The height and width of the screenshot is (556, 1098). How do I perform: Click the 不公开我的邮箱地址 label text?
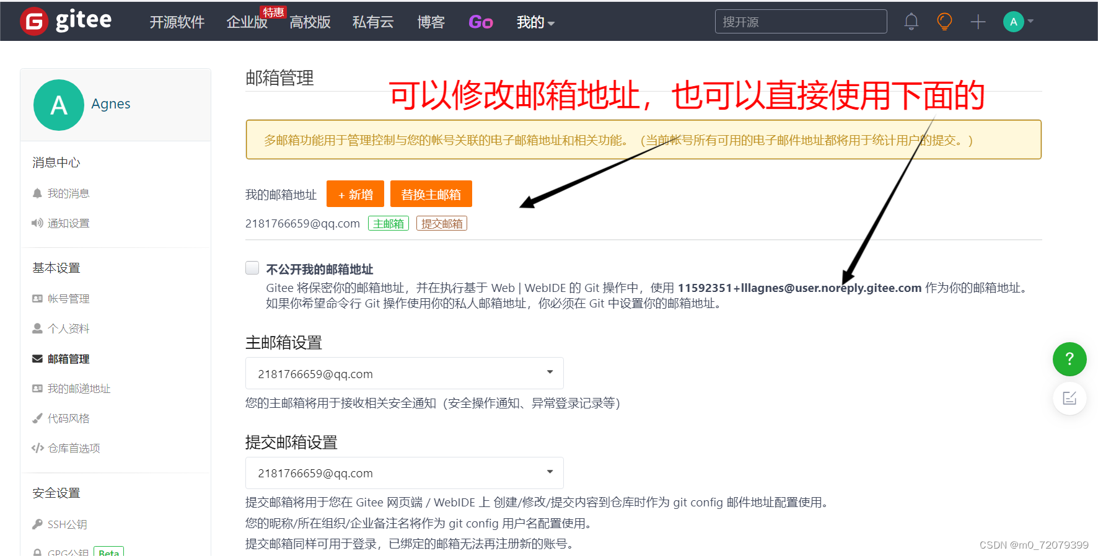320,269
